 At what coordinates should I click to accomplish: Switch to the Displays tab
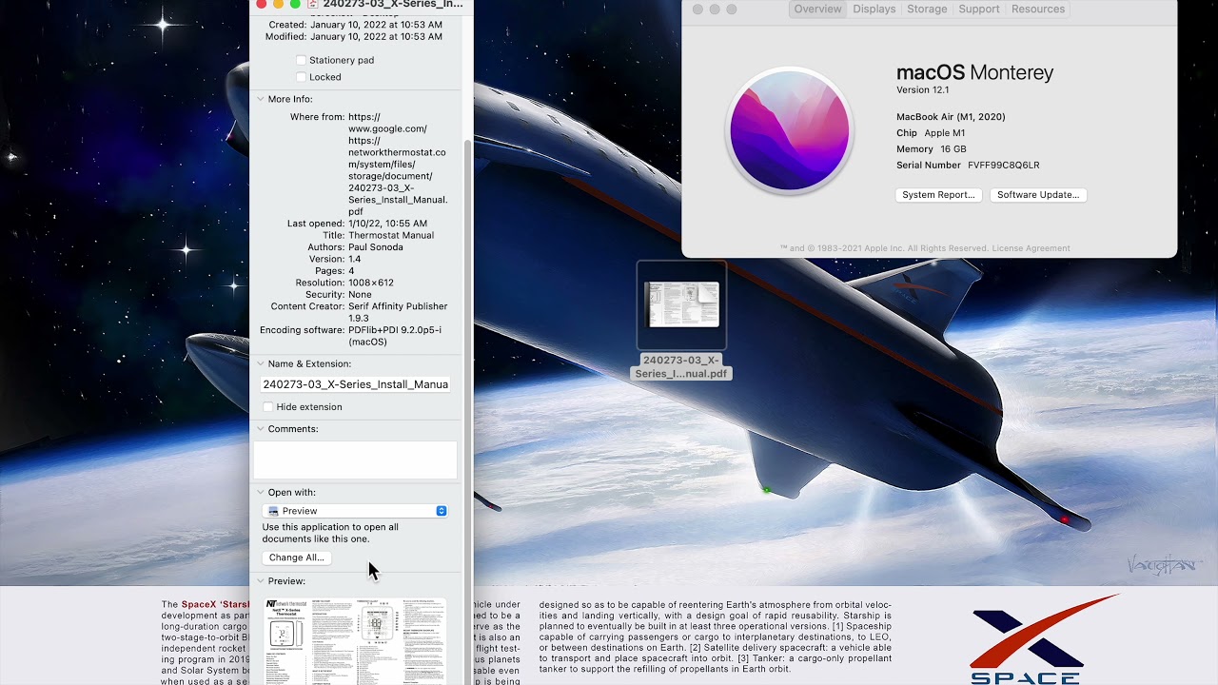(874, 9)
